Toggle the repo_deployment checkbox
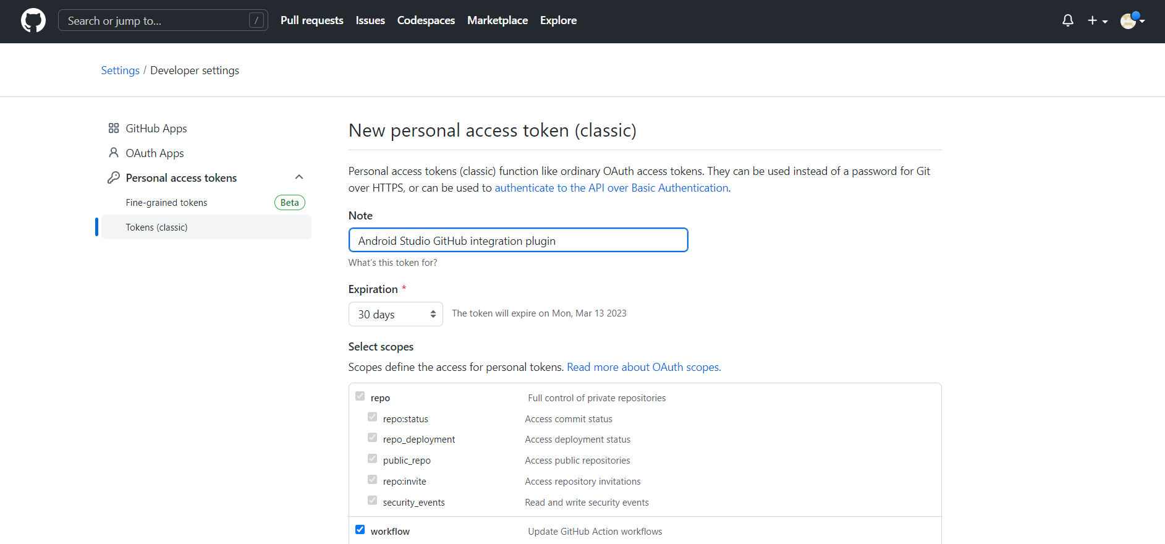The image size is (1165, 544). pos(372,437)
